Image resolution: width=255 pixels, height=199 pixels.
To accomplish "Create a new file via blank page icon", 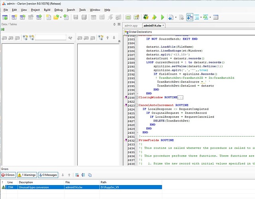I will (49, 17).
